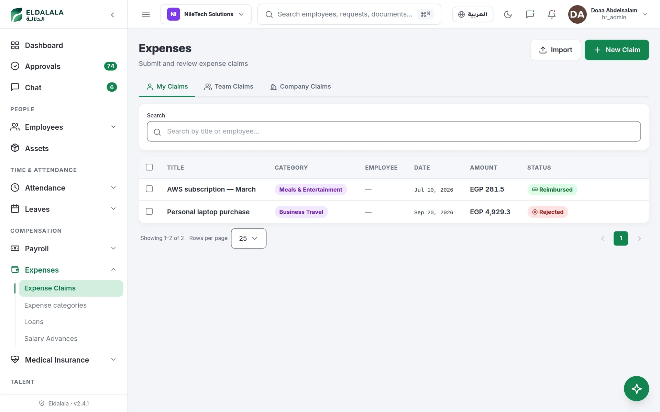Click the Import button

(x=555, y=50)
